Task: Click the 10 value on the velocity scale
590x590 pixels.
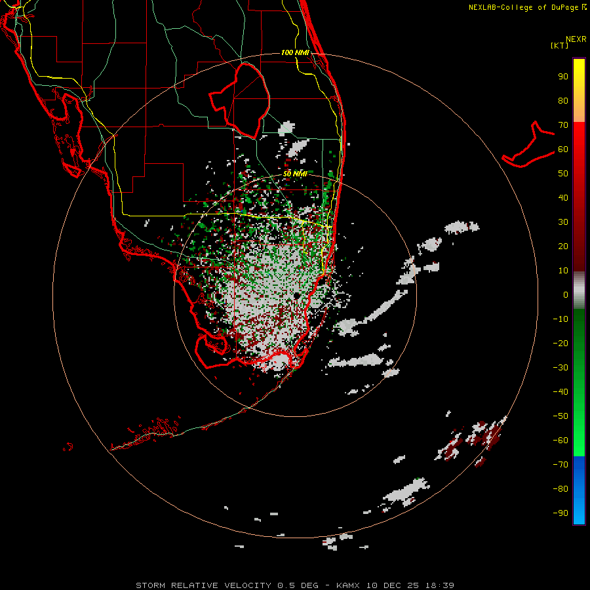Action: 563,271
